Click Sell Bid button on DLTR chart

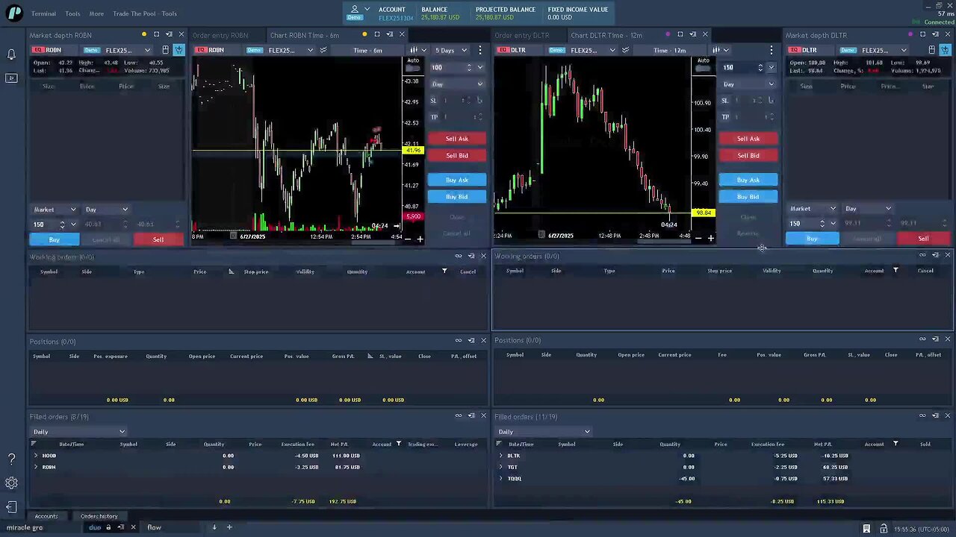[748, 155]
